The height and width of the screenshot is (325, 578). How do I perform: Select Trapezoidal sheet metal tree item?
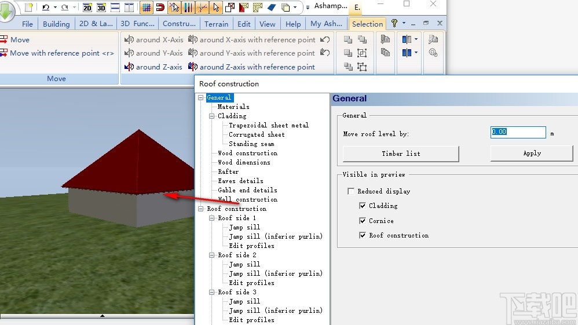tap(269, 126)
